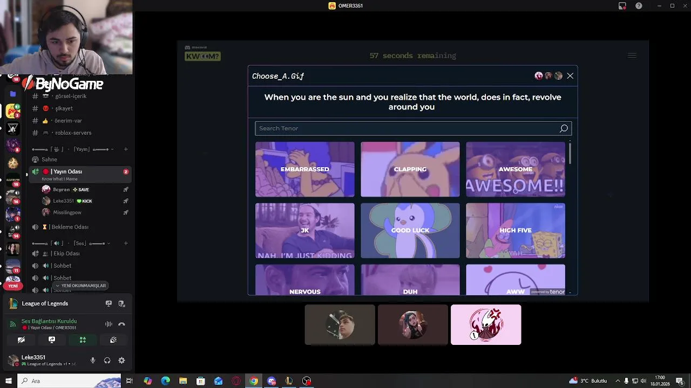Image resolution: width=691 pixels, height=388 pixels.
Task: Deafen audio with headphones icon
Action: click(107, 361)
